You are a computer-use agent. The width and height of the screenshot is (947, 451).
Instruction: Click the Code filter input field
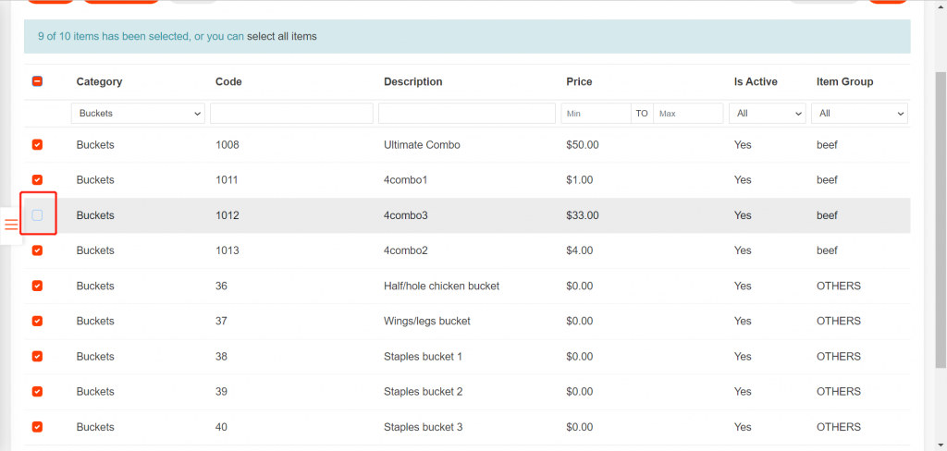point(291,114)
